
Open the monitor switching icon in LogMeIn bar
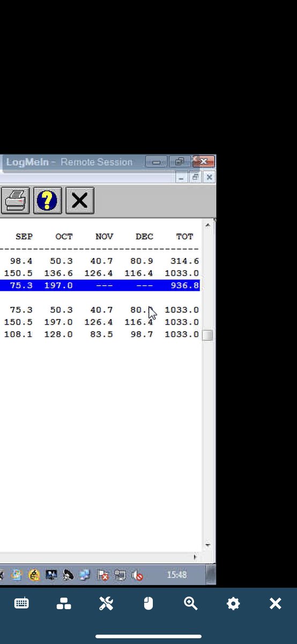64,604
